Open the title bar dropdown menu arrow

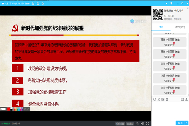click(x=166, y=3)
